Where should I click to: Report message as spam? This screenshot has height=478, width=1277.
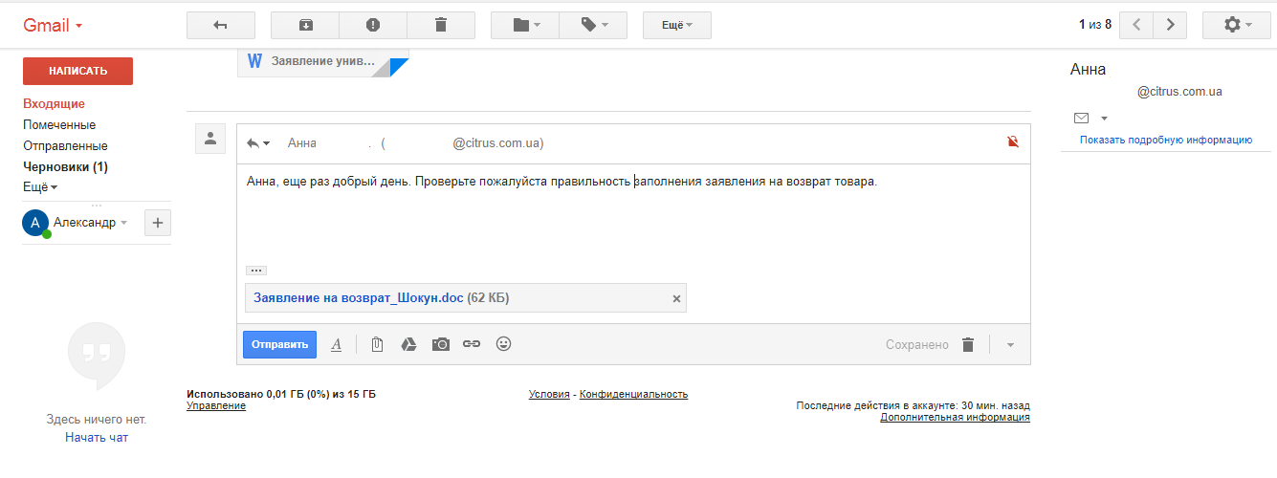[x=373, y=26]
